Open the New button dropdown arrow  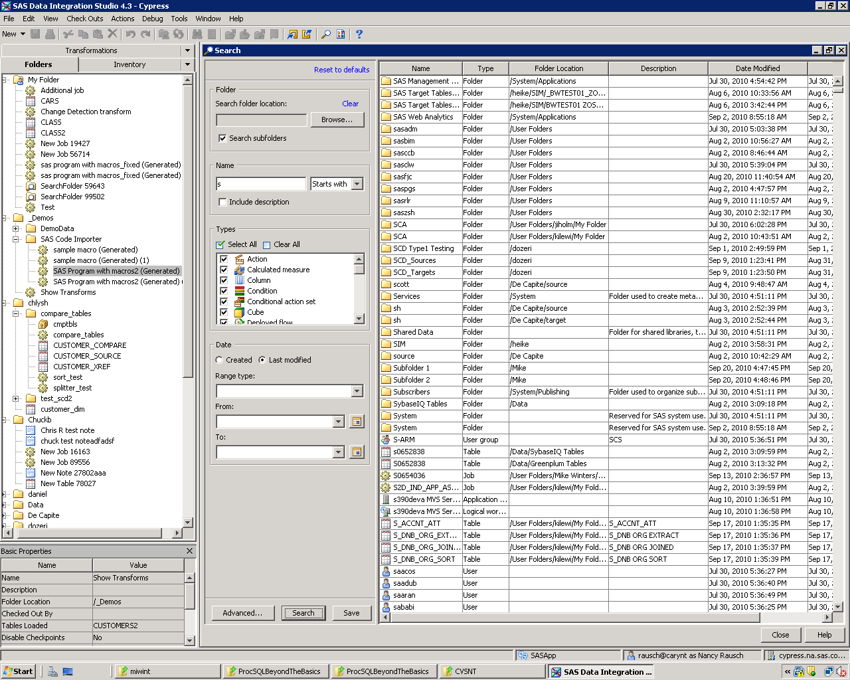[x=23, y=34]
